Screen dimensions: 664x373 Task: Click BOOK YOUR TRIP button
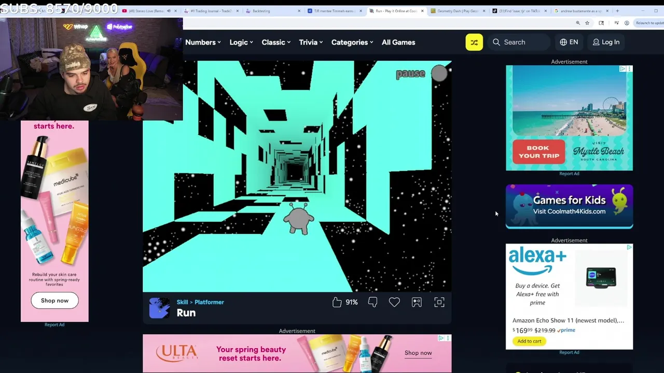point(539,152)
